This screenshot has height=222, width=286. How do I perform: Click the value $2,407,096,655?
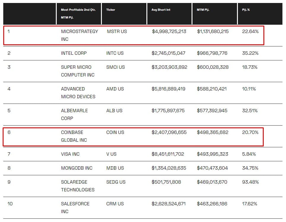tap(169, 132)
